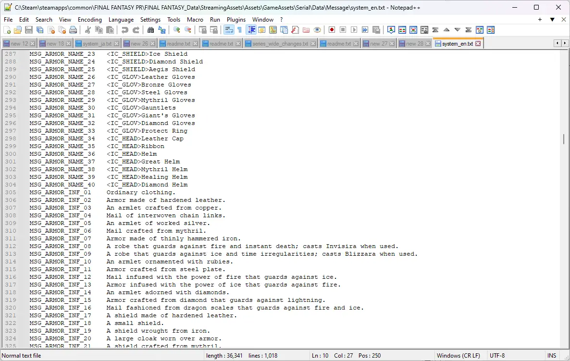Switch to the system_ja.txt tab
This screenshot has height=361, width=570.
tap(97, 44)
